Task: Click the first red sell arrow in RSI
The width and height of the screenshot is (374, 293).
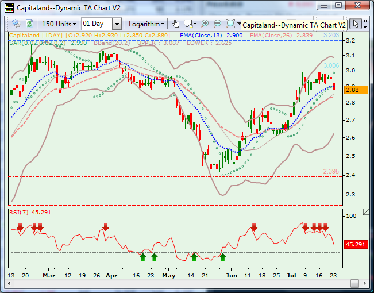Action: (20, 228)
